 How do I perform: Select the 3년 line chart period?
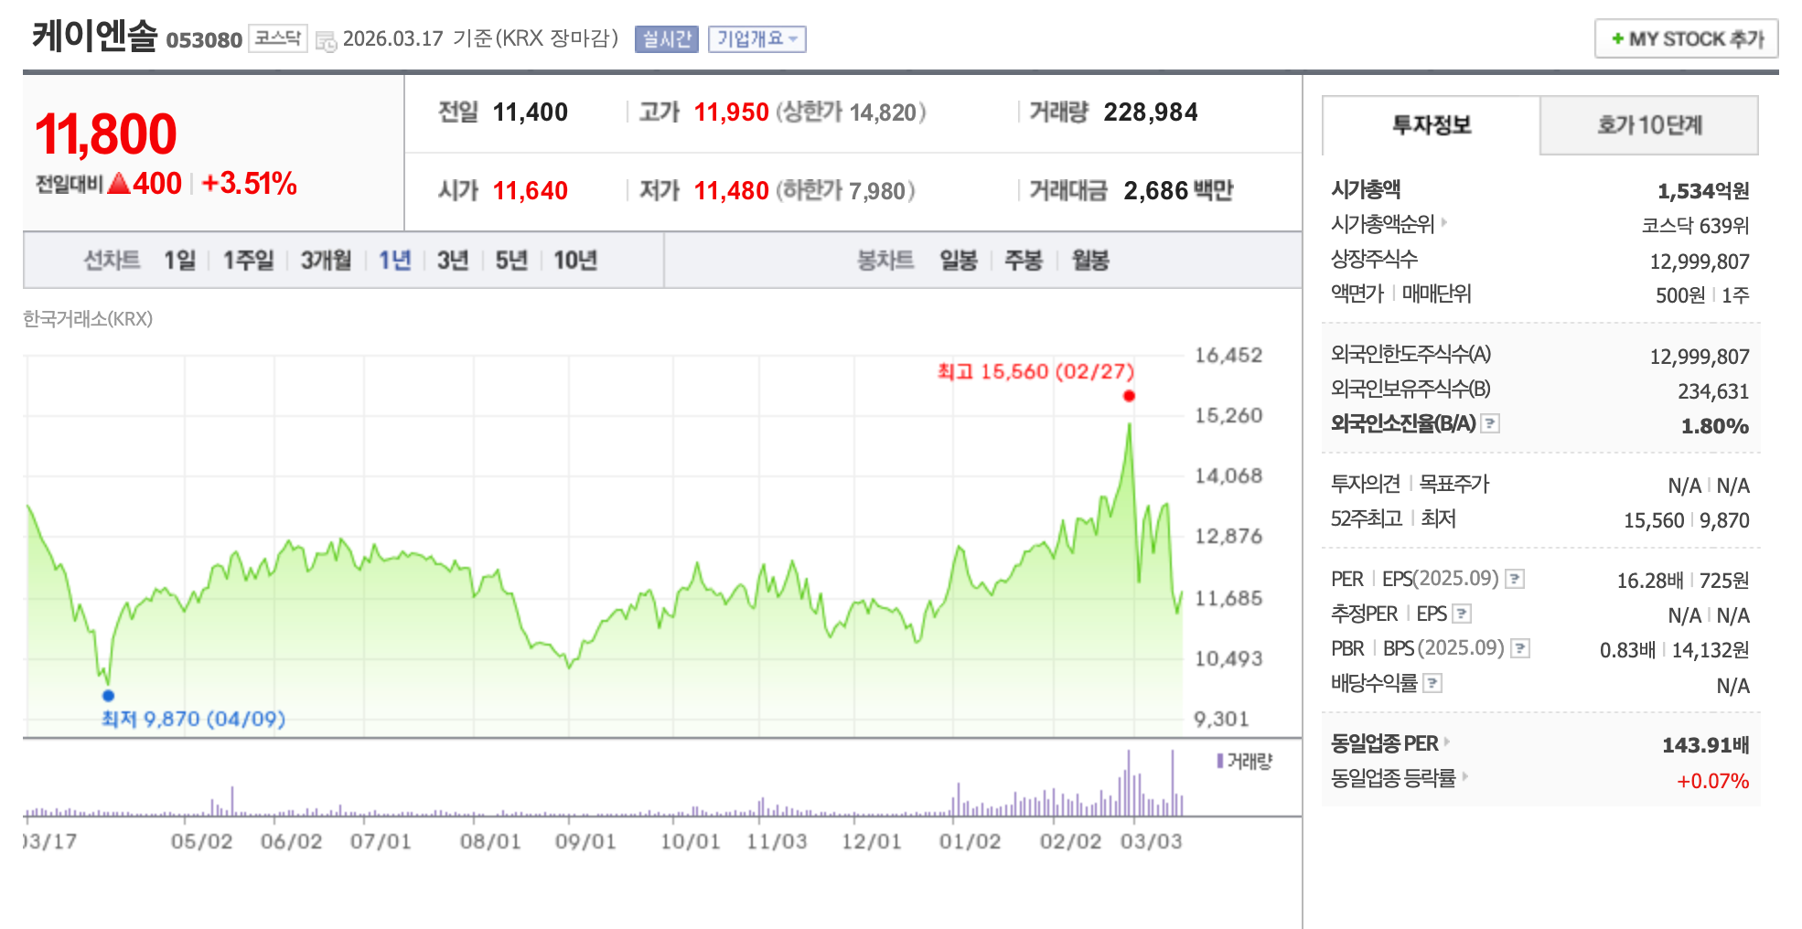(x=453, y=261)
